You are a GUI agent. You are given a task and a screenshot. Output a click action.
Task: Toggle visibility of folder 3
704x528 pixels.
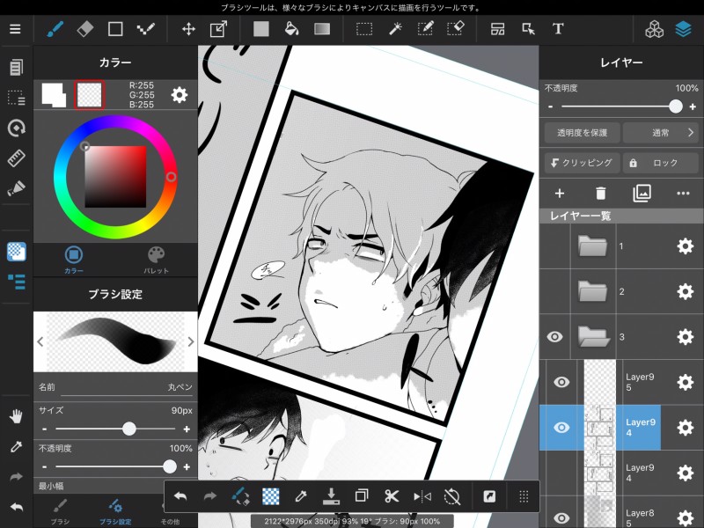coord(555,337)
